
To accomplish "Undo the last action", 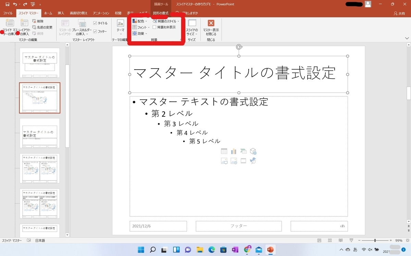I will pos(15,4).
